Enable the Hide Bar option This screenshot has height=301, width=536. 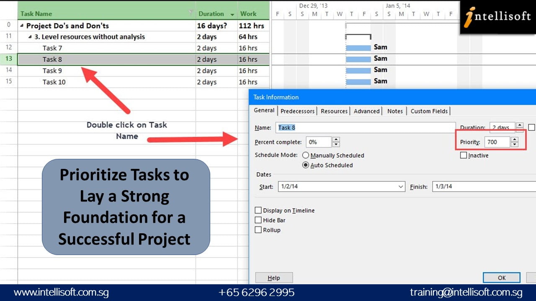[258, 220]
